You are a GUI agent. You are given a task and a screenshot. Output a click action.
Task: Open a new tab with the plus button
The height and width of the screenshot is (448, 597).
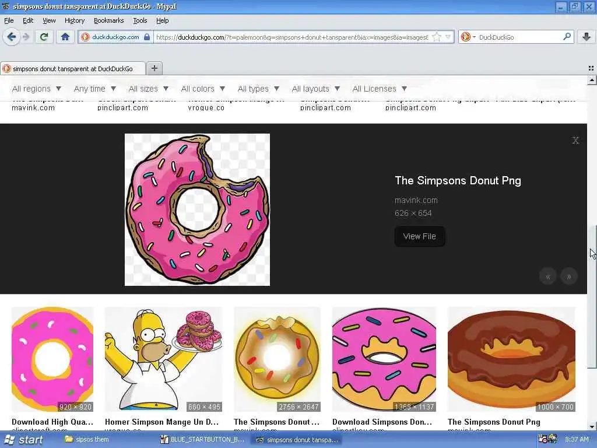point(154,68)
